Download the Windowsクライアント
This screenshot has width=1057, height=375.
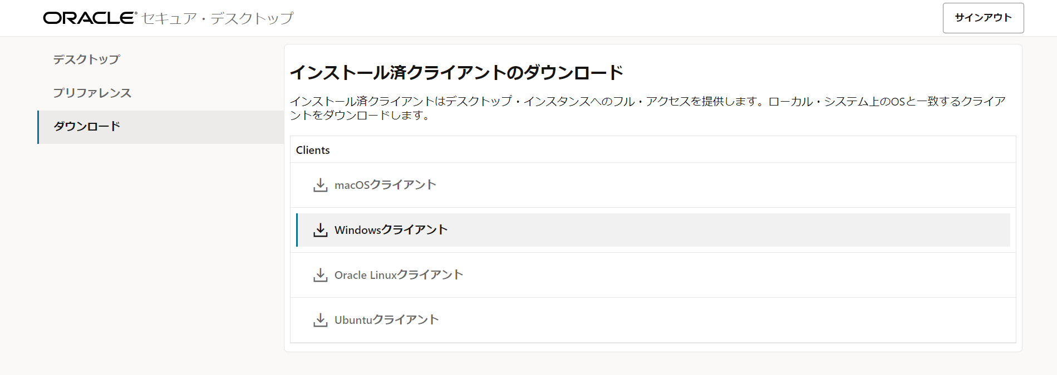[390, 229]
